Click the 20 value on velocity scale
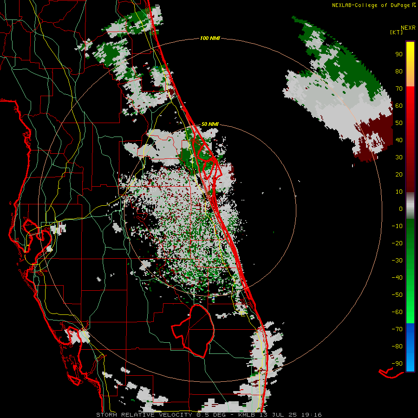Image resolution: width=418 pixels, height=418 pixels. [399, 175]
